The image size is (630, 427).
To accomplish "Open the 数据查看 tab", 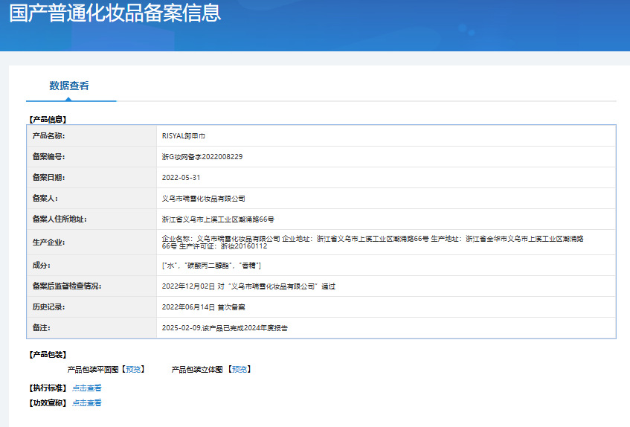I will click(69, 86).
